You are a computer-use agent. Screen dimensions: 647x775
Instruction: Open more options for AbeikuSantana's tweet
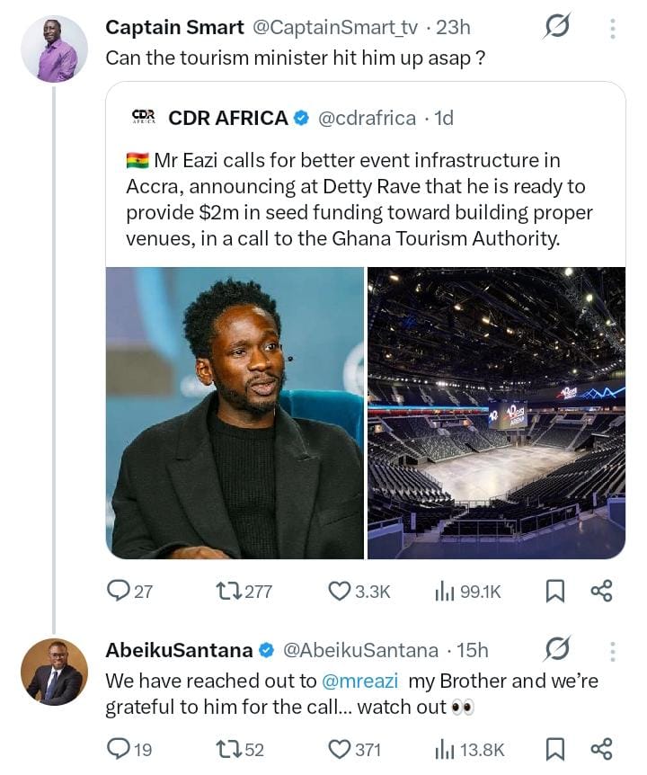tap(613, 650)
